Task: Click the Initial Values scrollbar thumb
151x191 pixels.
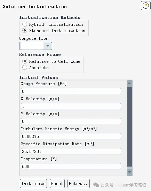Action: pyautogui.click(x=129, y=127)
